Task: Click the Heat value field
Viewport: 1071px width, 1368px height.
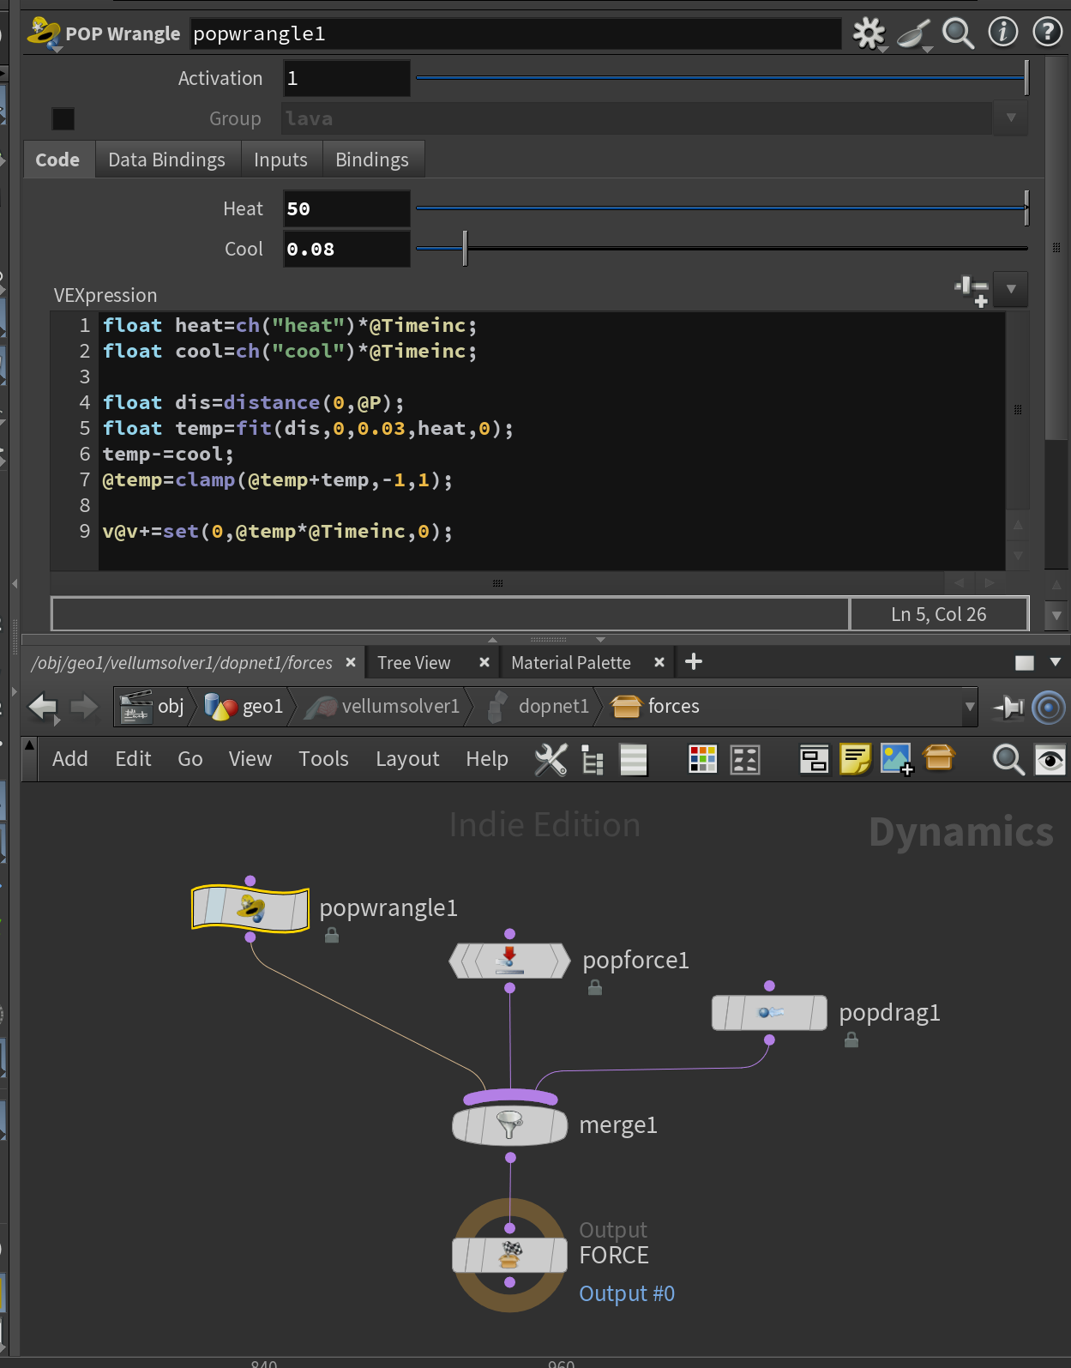Action: 346,208
